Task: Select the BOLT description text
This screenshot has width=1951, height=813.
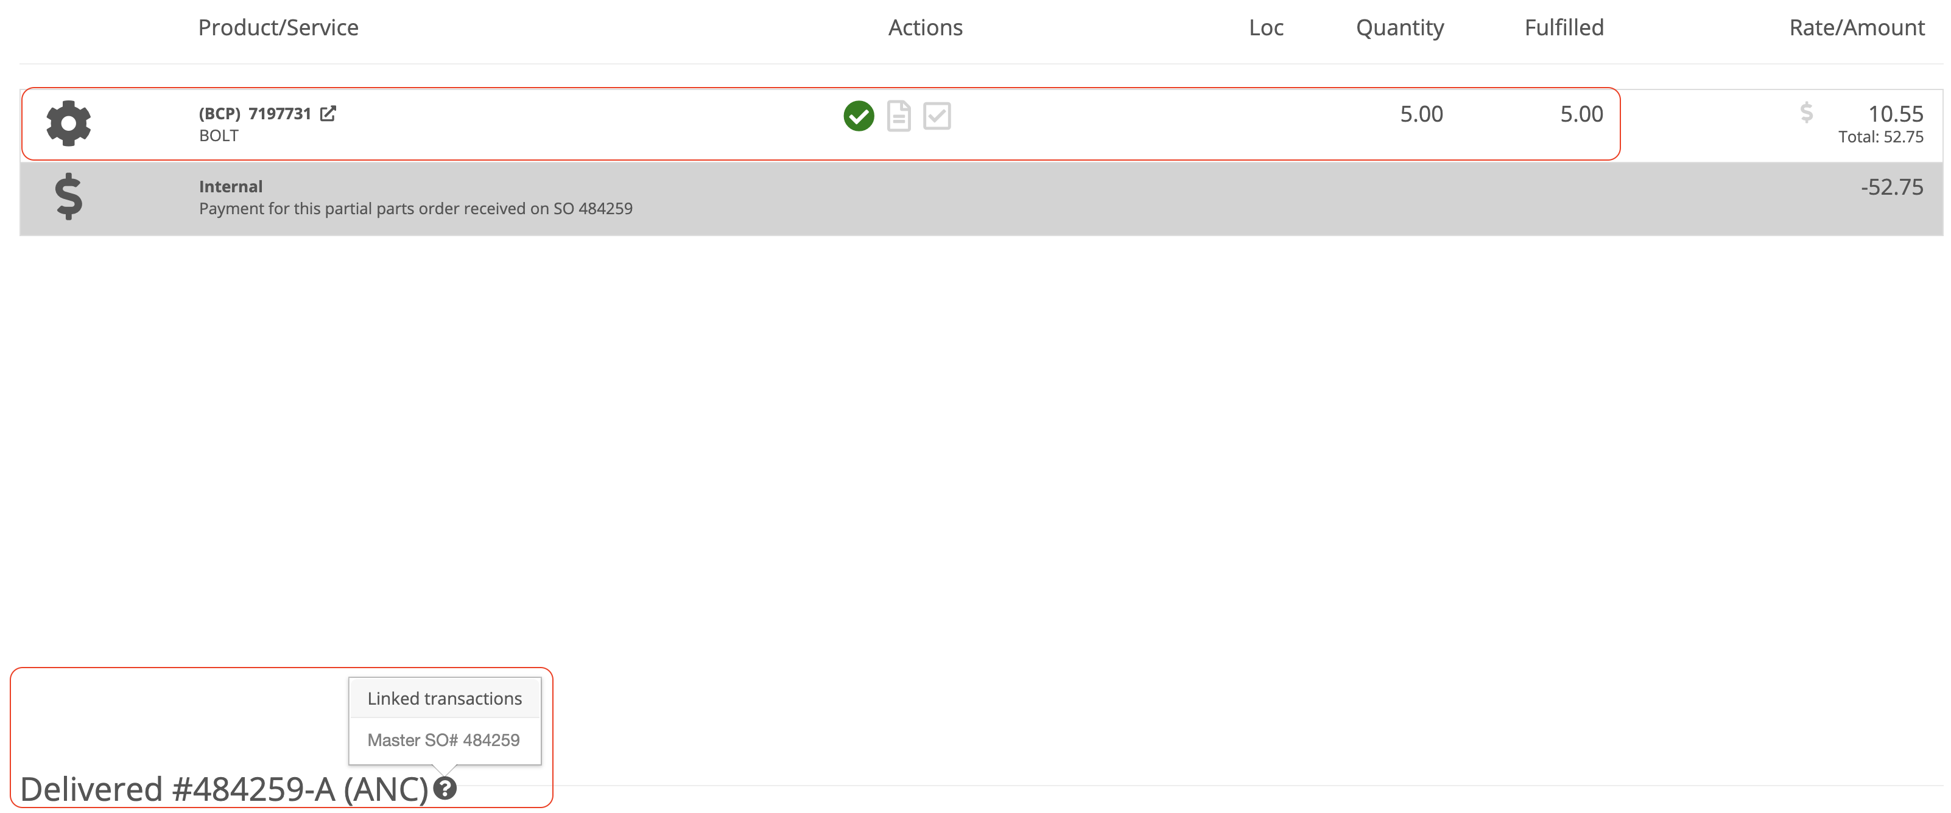Action: click(x=219, y=136)
